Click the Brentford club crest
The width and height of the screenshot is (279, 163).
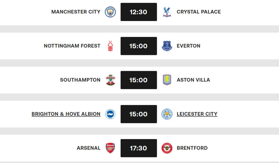coord(167,148)
